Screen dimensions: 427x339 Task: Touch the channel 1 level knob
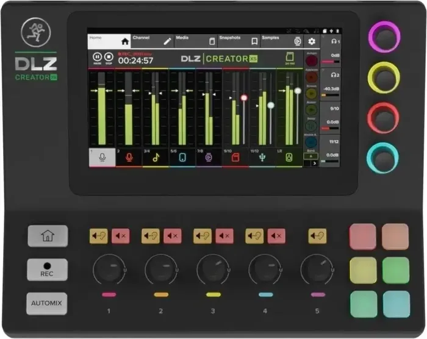click(109, 269)
